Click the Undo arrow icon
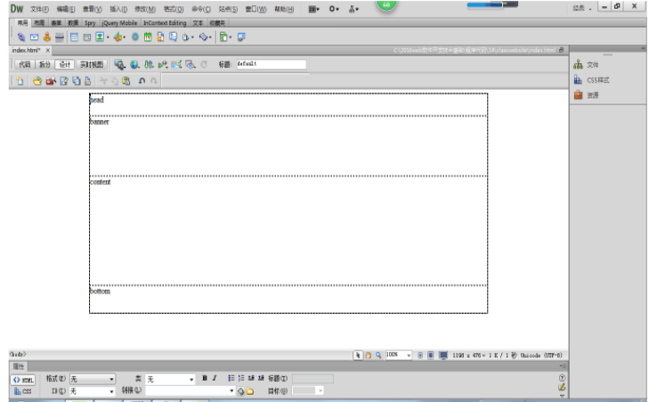The image size is (649, 402). tap(142, 80)
